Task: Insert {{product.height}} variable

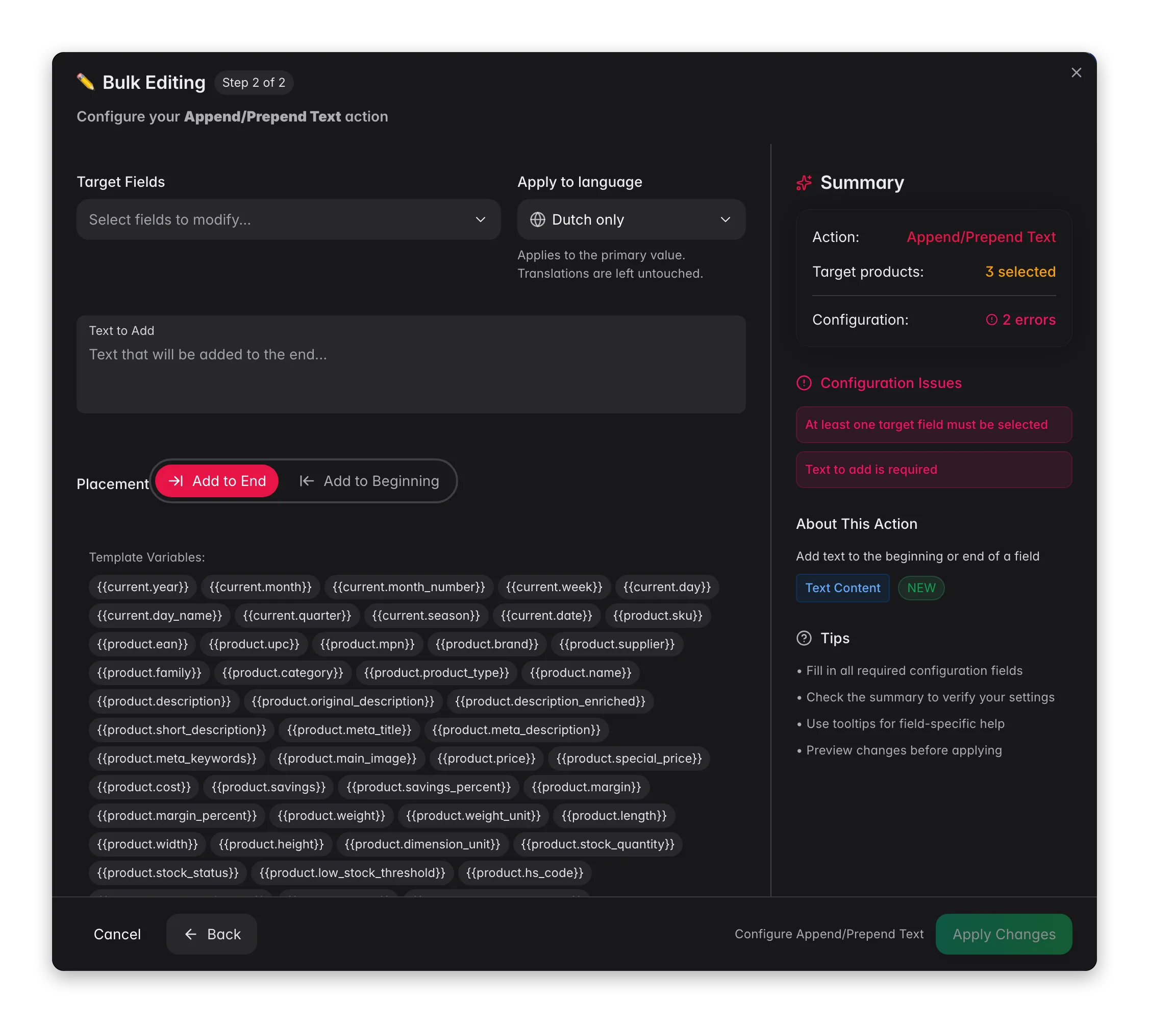Action: pos(271,845)
